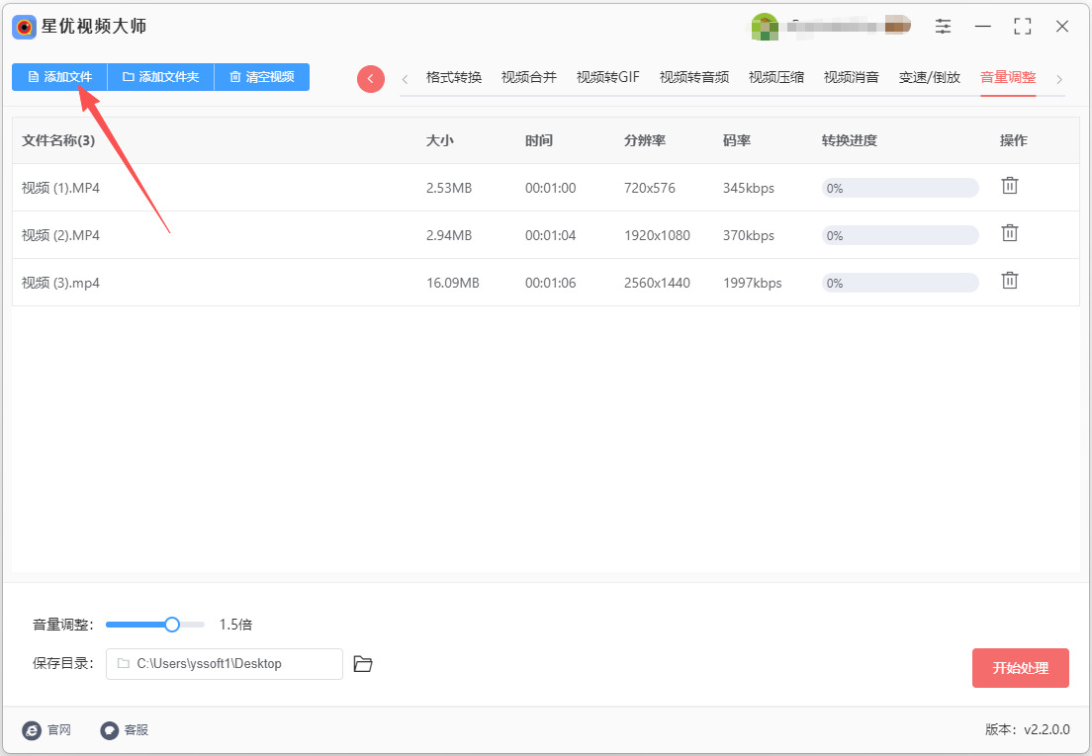Click the 分辨率 column header
1092x756 pixels.
coord(645,140)
